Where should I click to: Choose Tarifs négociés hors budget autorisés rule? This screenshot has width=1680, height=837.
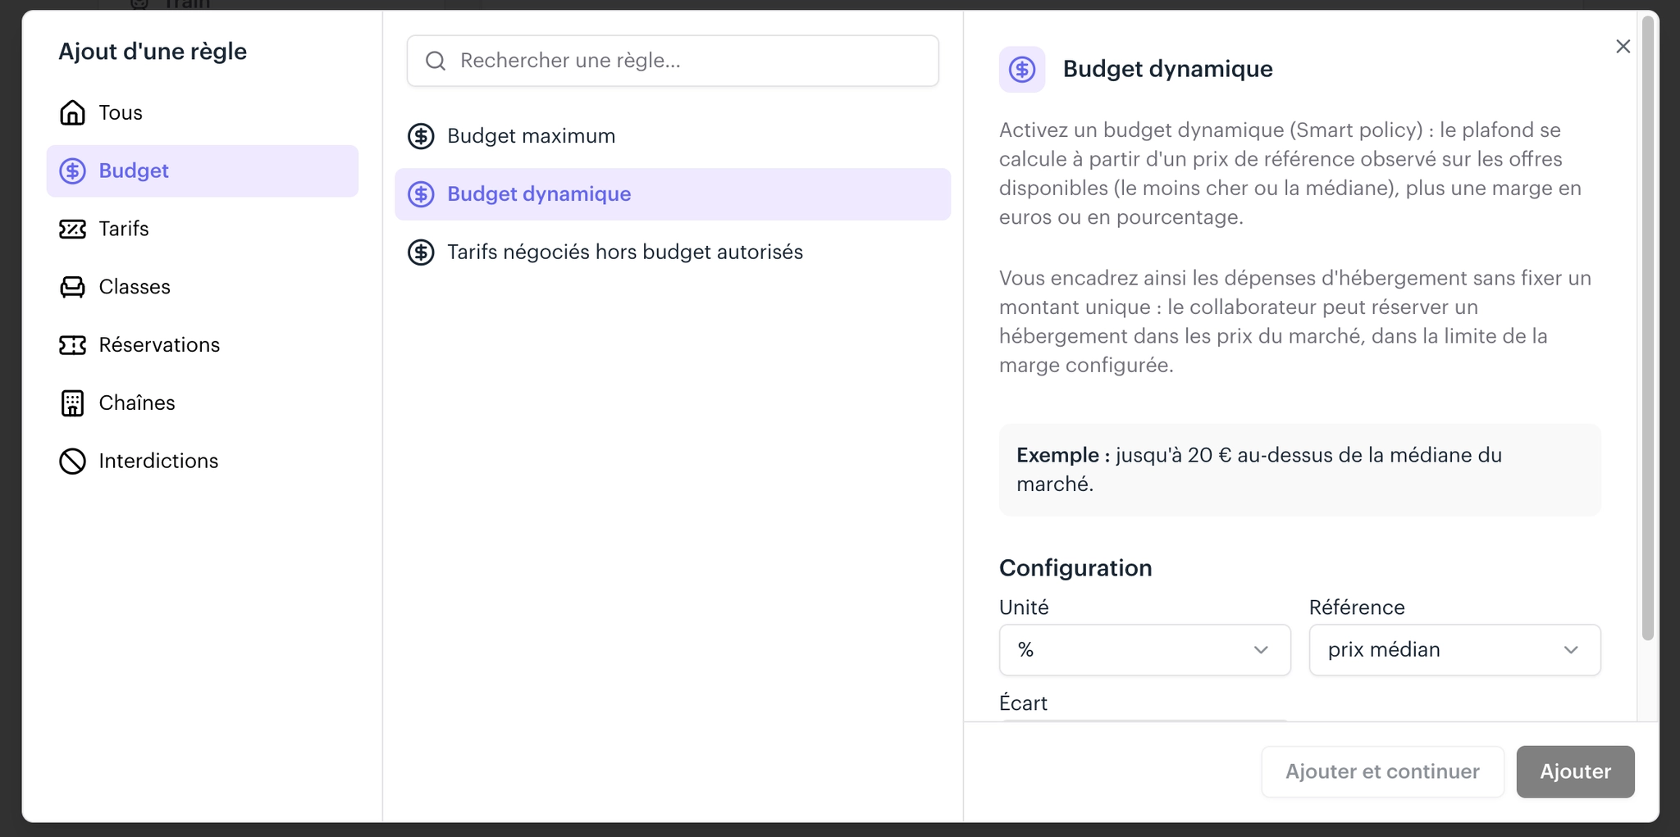click(x=673, y=252)
